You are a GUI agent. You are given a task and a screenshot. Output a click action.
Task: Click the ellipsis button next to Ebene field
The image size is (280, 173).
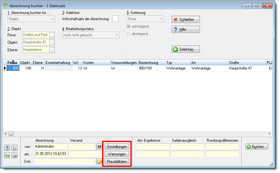click(52, 50)
